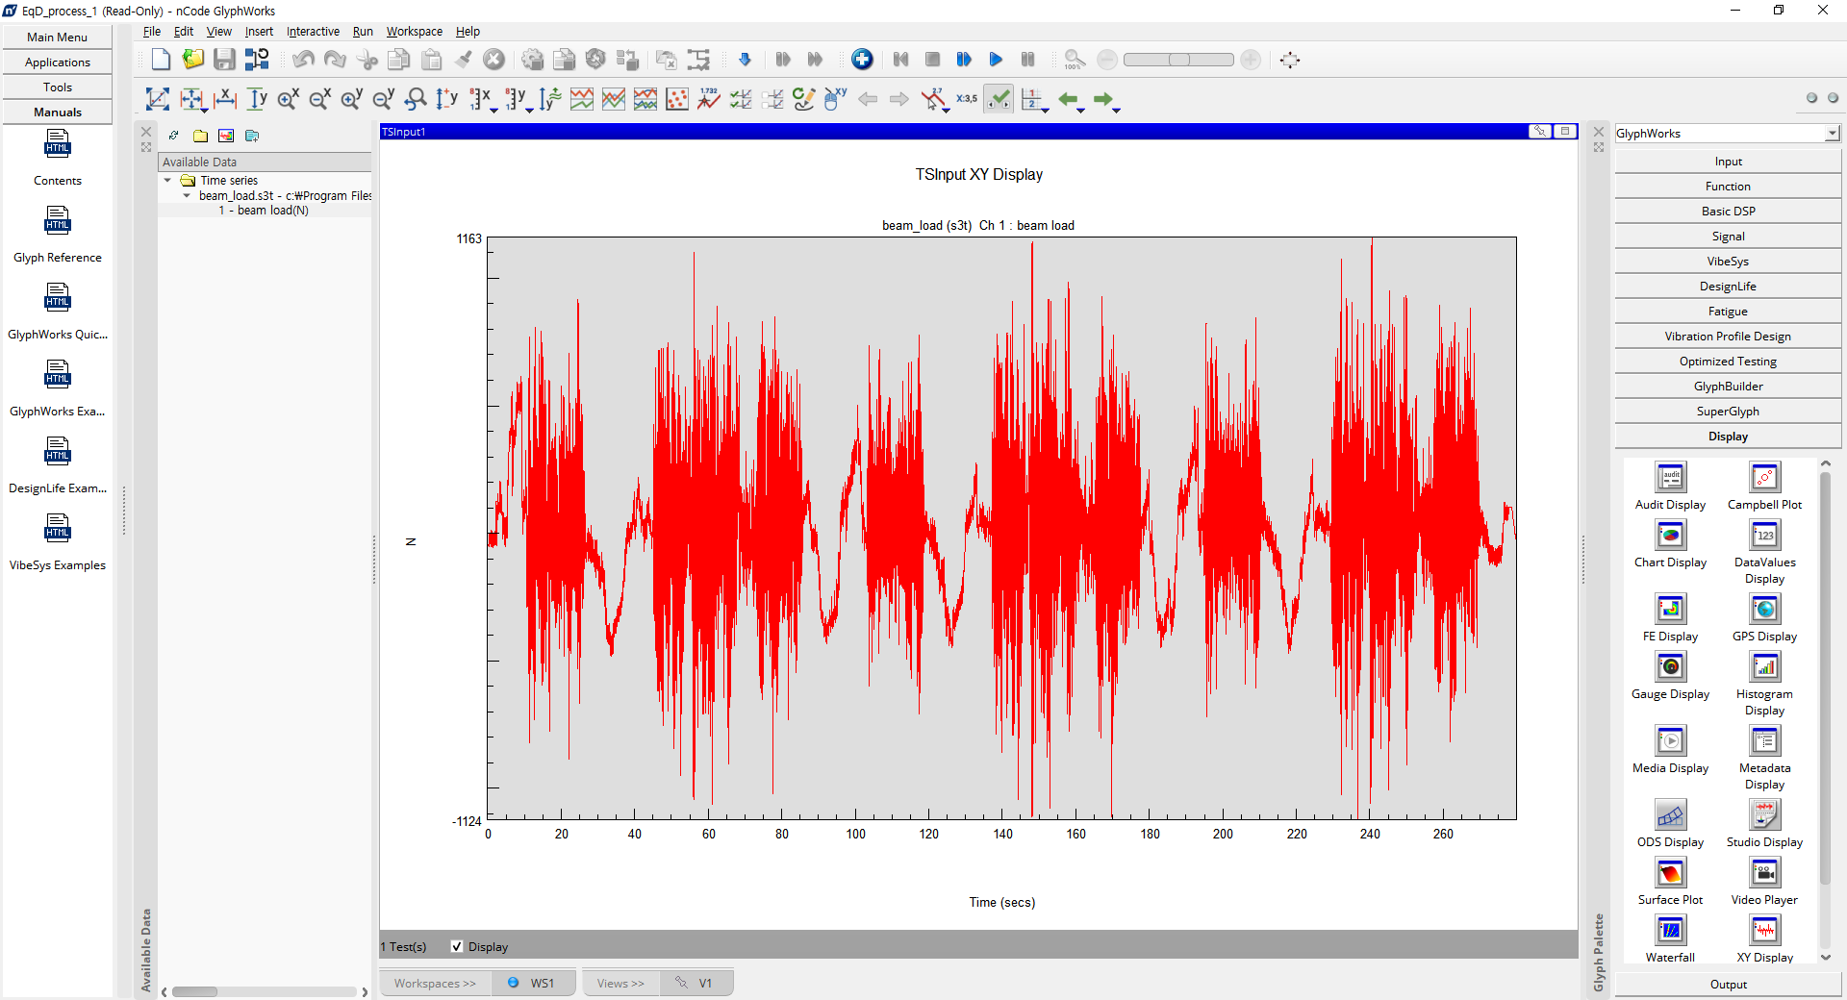Click the Available Data horizontal scrollbar
The height and width of the screenshot is (1000, 1847).
(x=265, y=991)
